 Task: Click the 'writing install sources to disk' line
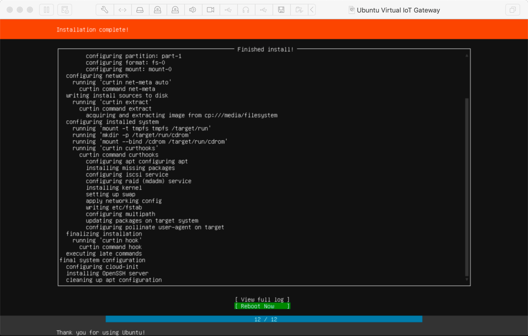click(x=117, y=95)
